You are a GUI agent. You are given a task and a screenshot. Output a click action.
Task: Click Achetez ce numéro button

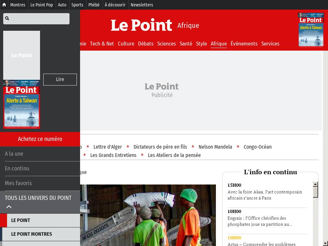point(40,139)
